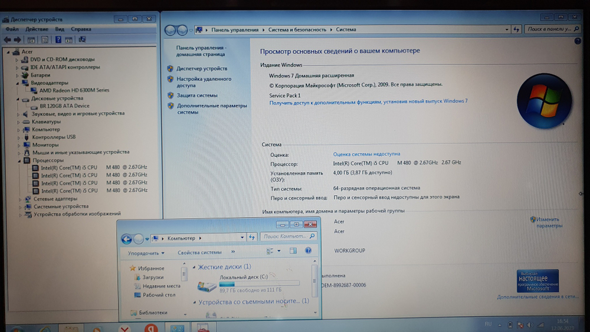Click Back arrow in Device Manager toolbar

(8, 40)
